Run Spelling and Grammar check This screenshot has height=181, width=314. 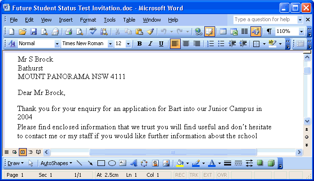pyautogui.click(x=93, y=31)
